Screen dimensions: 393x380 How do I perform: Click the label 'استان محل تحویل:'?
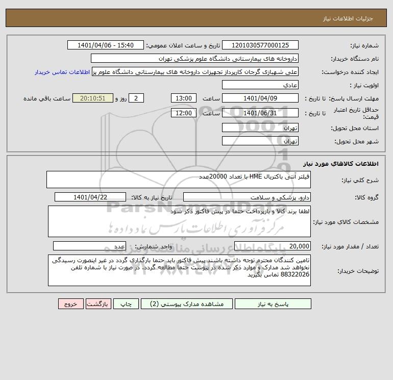click(x=355, y=128)
